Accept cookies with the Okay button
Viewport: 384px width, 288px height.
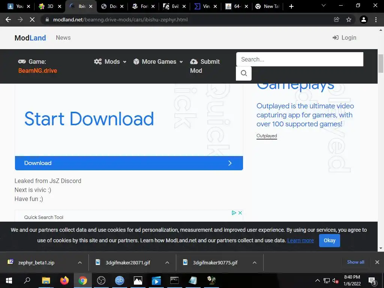click(x=329, y=240)
